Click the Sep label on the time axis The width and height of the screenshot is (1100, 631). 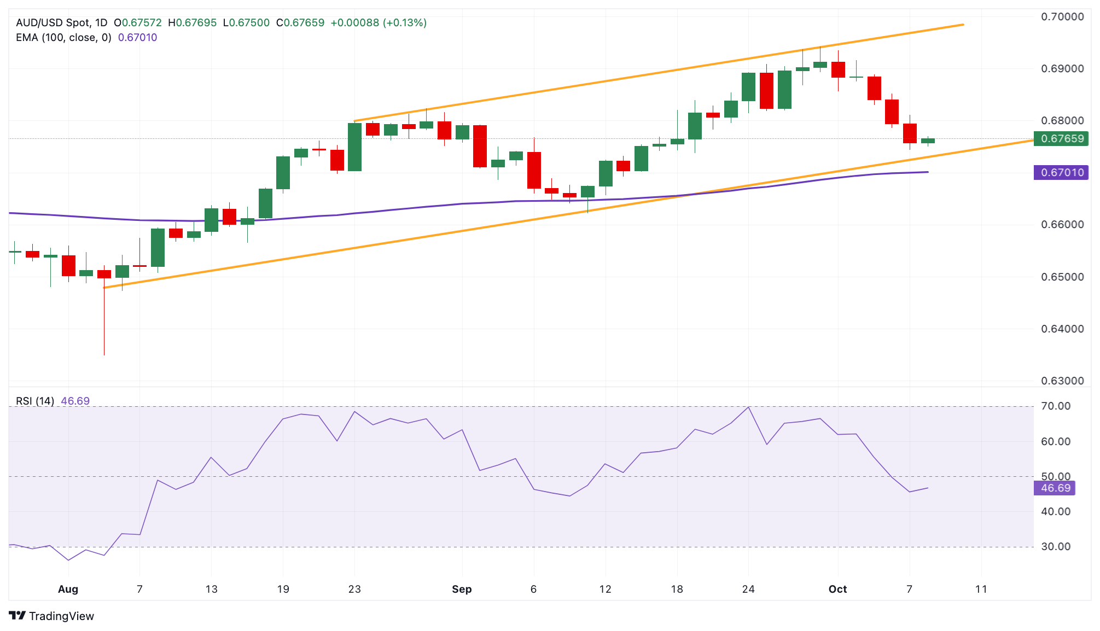click(x=462, y=589)
